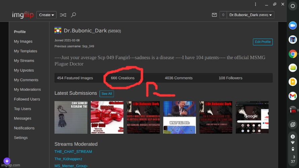Click the battery status icon

click(x=293, y=149)
